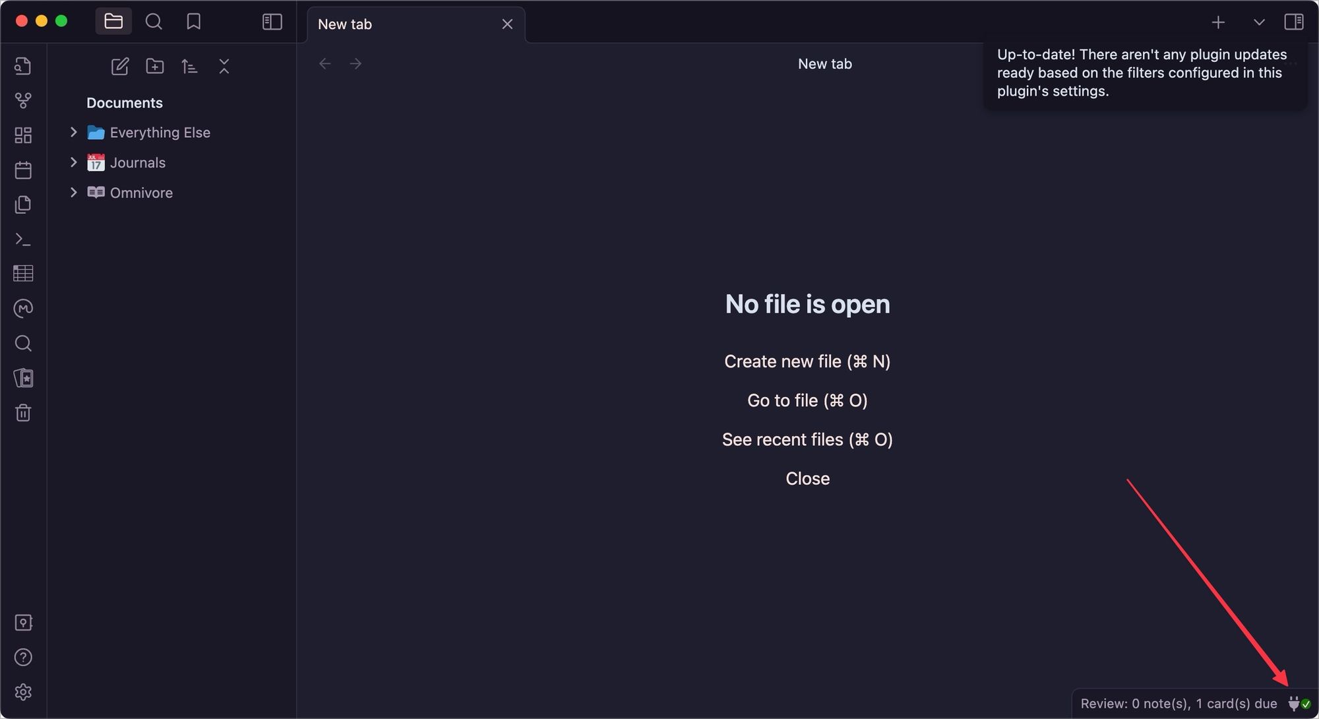The image size is (1319, 719).
Task: Open the bookmarks panel icon
Action: point(193,21)
